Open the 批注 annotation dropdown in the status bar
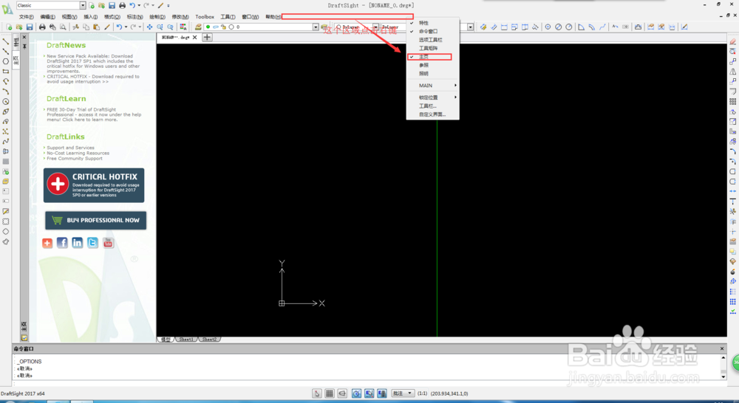 pyautogui.click(x=403, y=393)
